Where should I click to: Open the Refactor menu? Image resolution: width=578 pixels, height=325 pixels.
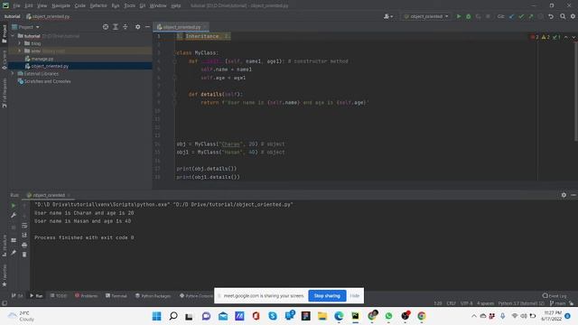pos(98,5)
